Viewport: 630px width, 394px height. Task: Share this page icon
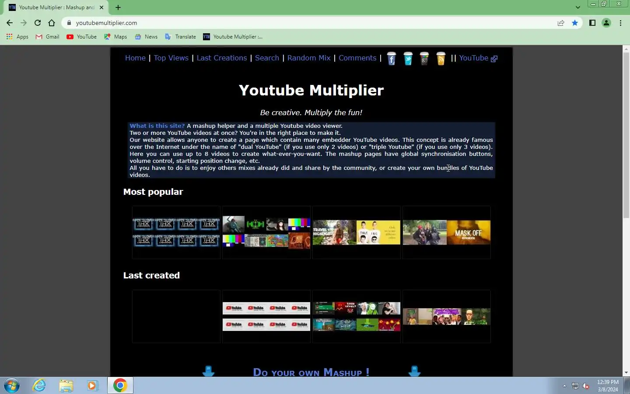click(561, 23)
